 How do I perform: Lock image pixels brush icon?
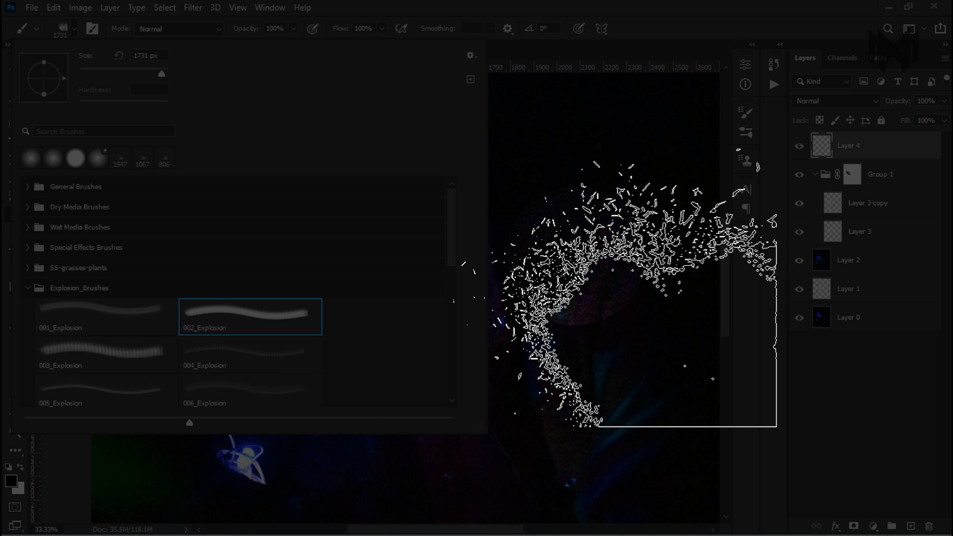coord(835,120)
